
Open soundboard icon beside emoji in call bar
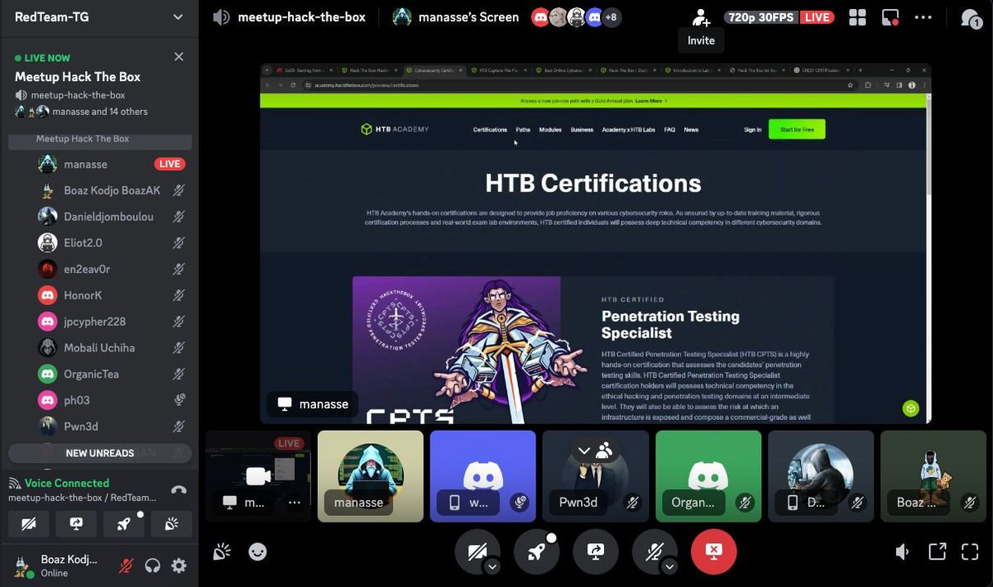coord(221,551)
